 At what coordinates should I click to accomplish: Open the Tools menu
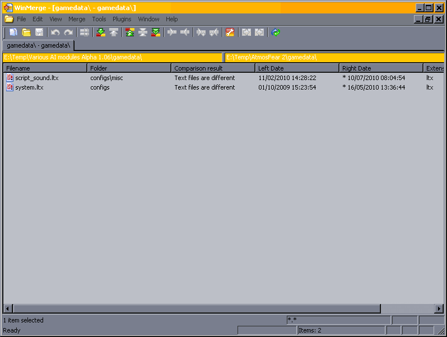pos(99,19)
